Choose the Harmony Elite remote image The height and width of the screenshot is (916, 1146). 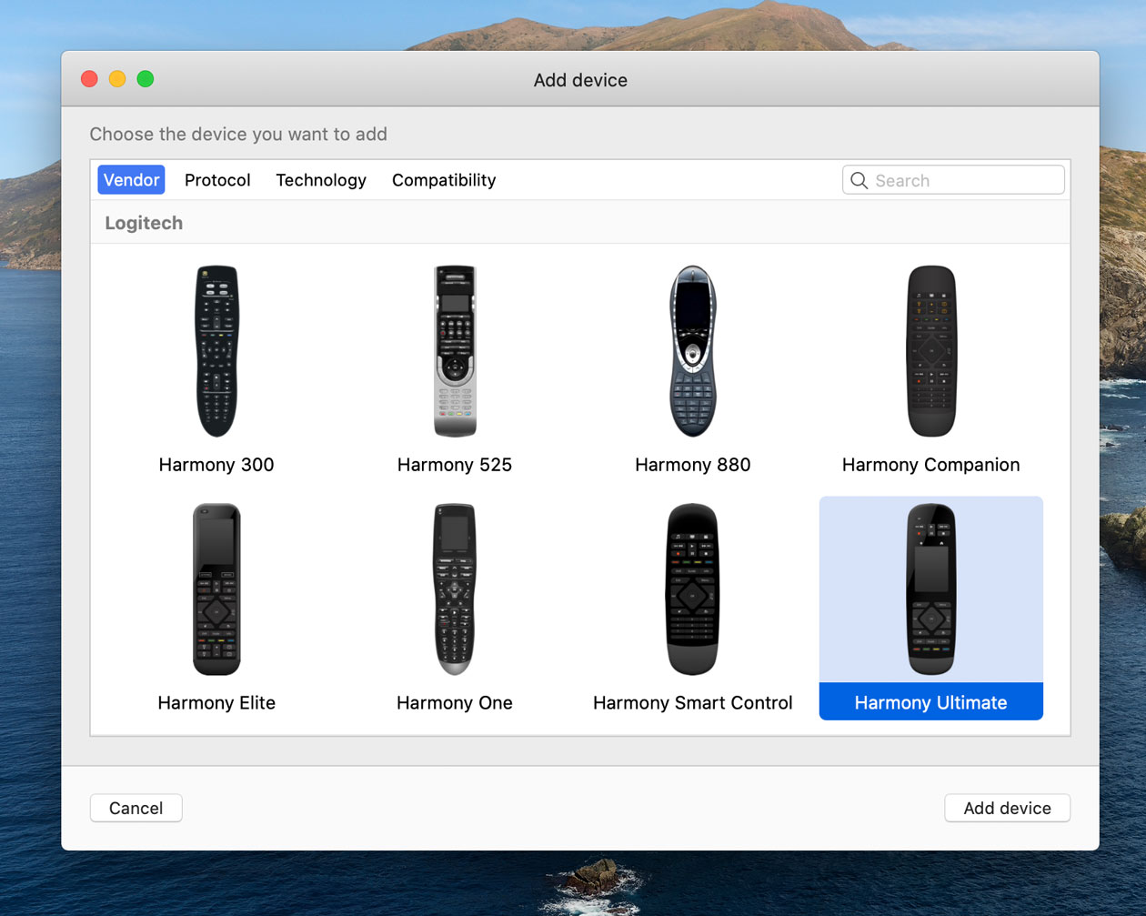tap(216, 589)
